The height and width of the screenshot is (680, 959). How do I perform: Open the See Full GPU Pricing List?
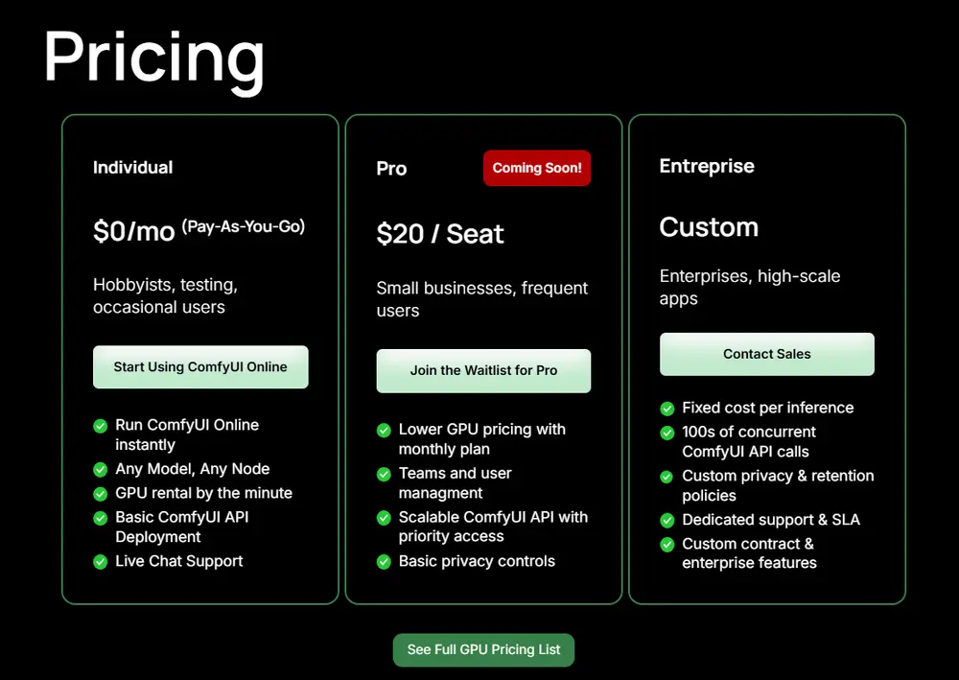pos(483,649)
